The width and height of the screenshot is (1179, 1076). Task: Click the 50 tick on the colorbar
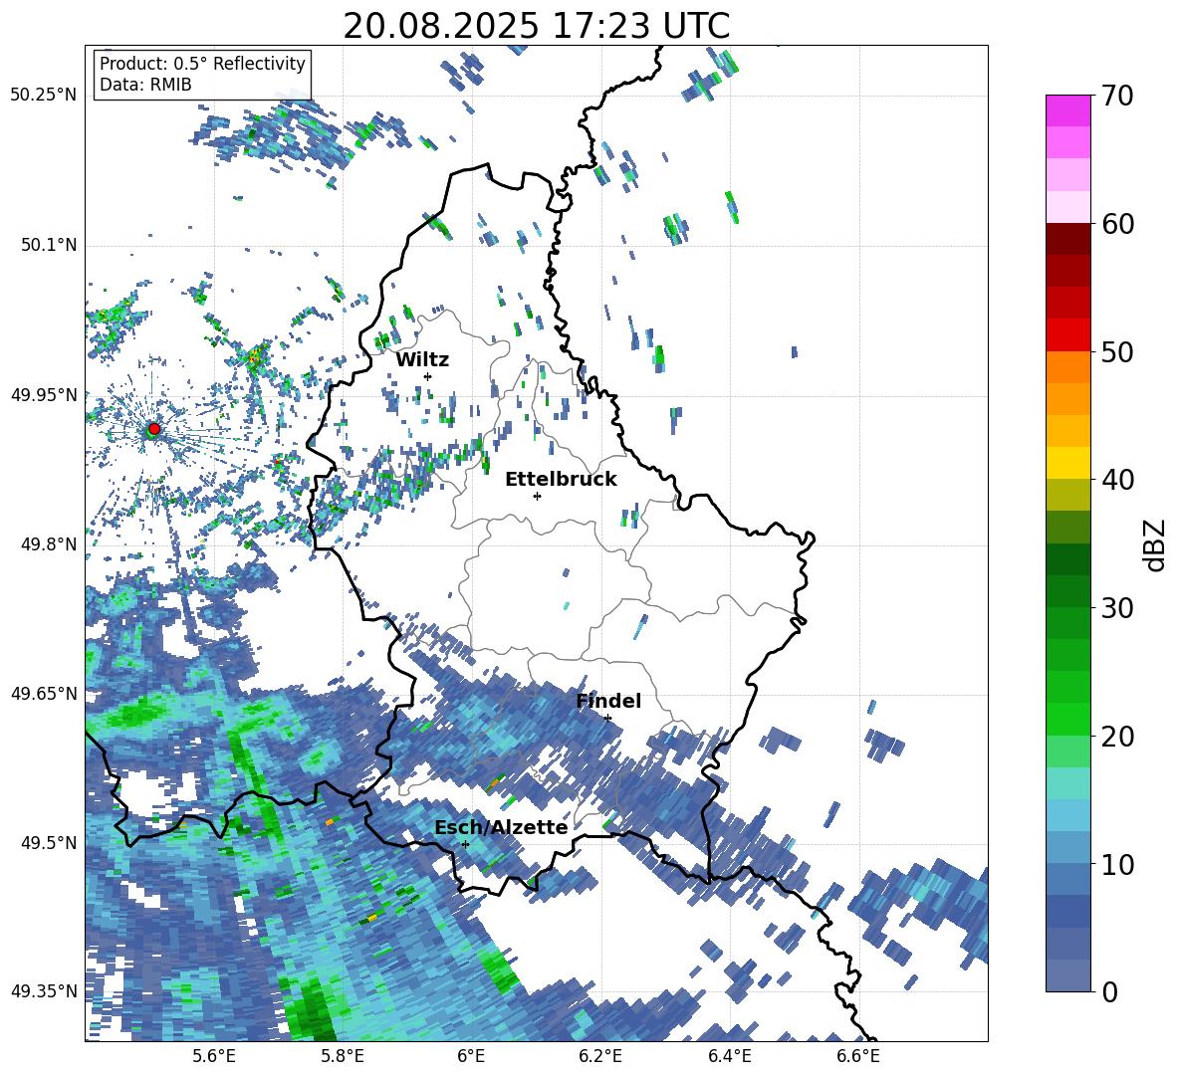point(1116,351)
